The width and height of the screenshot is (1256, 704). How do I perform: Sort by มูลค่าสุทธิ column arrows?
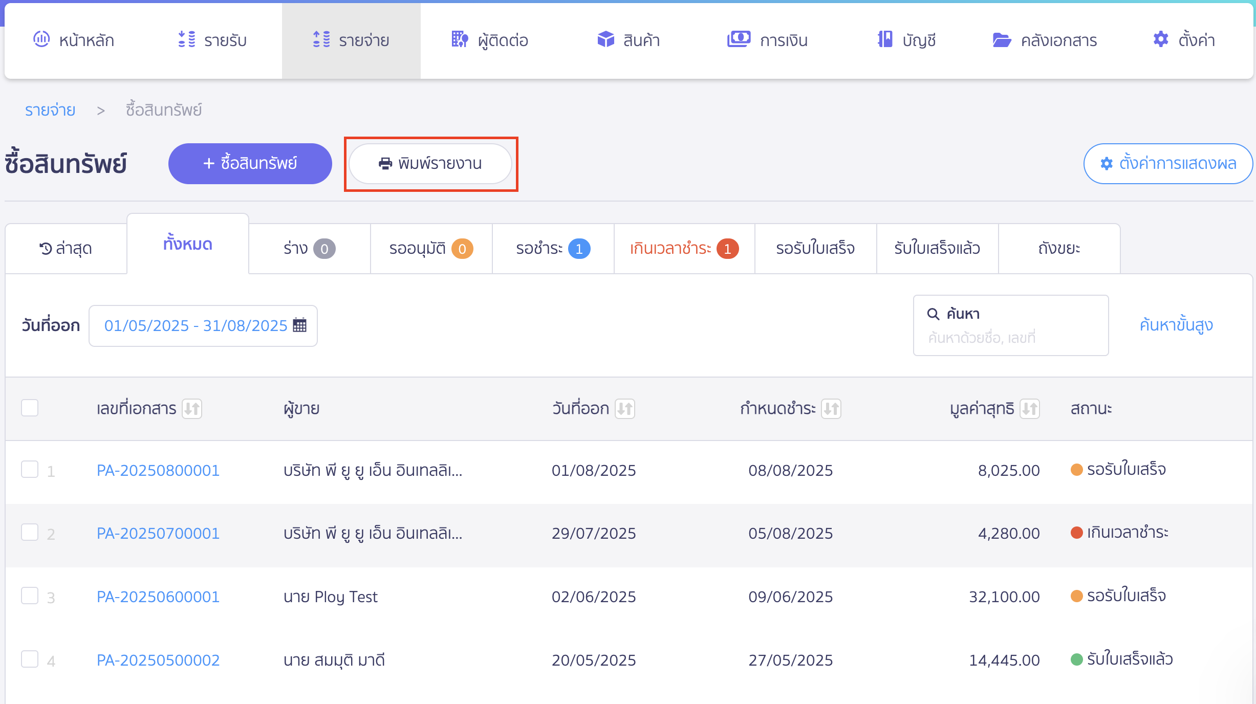[1030, 409]
